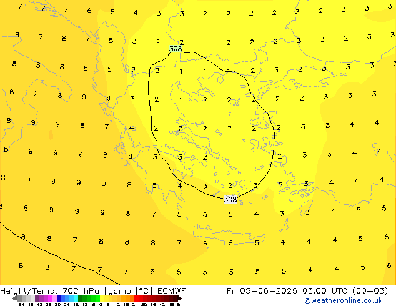The height and width of the screenshot is (306, 396).
Task: Click the gray left arrow end of legend
Action: pyautogui.click(x=14, y=298)
